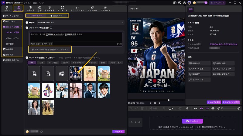Undo the last timeline action

click(131, 108)
